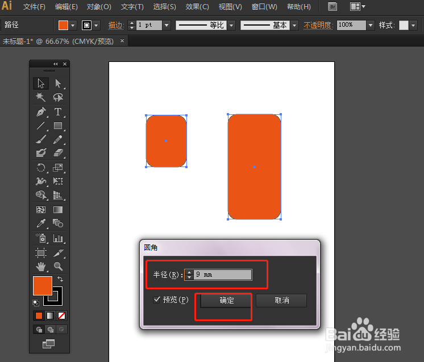Select the Symbol Sprayer tool
This screenshot has width=424, height=362.
click(x=41, y=239)
